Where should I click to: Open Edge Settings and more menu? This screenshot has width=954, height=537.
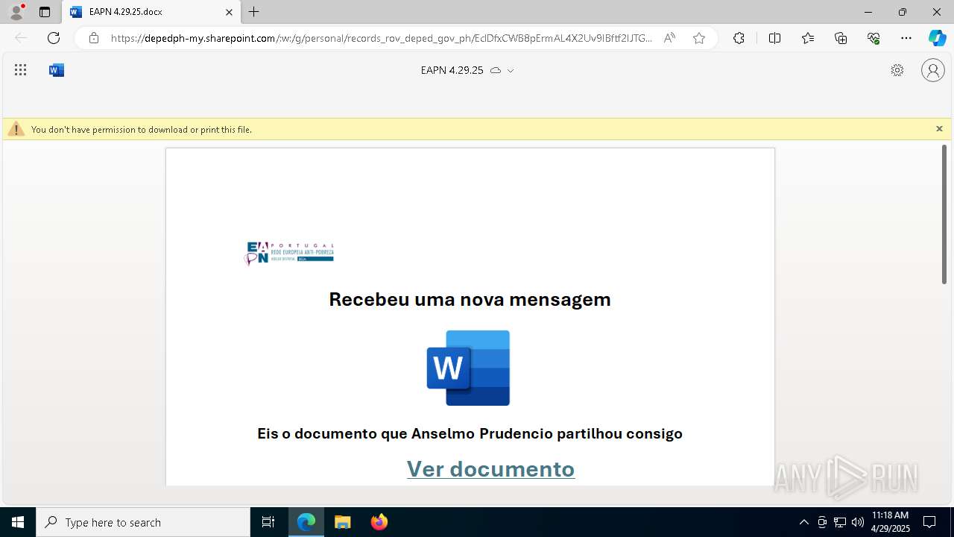[x=906, y=38]
